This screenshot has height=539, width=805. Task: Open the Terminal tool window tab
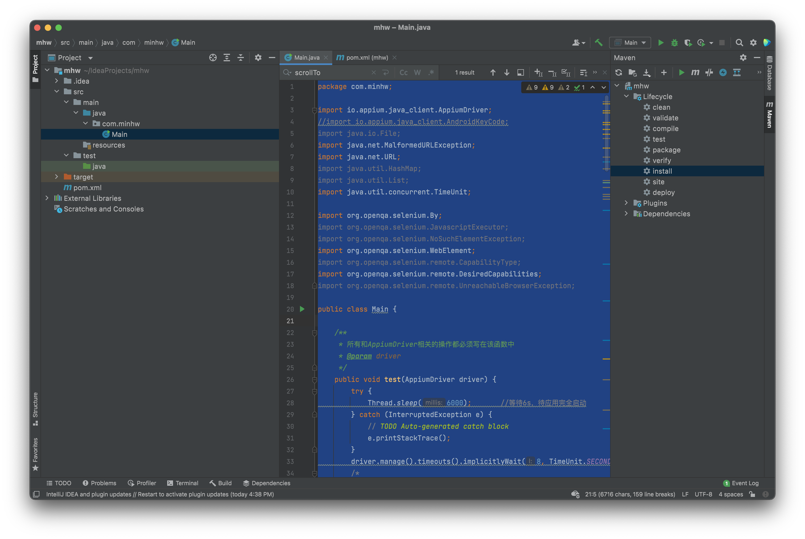coord(182,483)
